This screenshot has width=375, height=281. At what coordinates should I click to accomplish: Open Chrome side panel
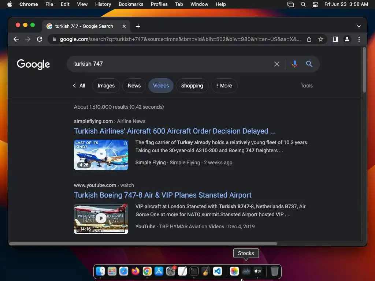tap(335, 39)
